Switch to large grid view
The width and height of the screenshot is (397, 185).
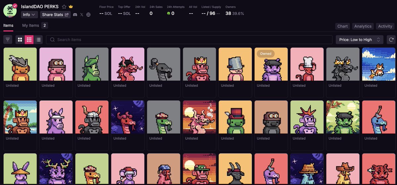tap(20, 40)
